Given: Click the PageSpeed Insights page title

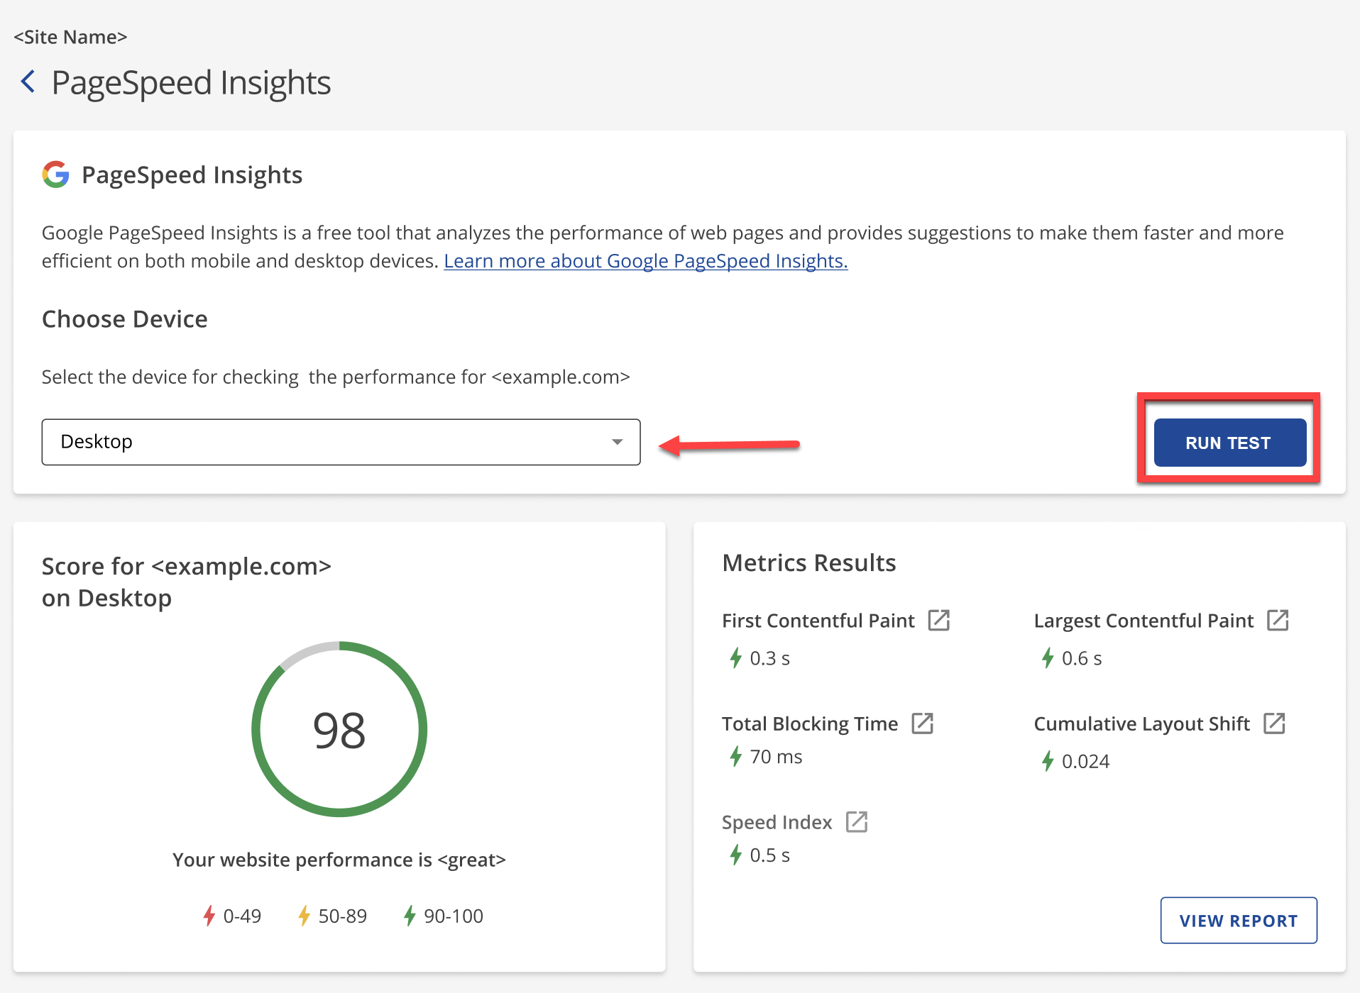Looking at the screenshot, I should click(x=191, y=82).
